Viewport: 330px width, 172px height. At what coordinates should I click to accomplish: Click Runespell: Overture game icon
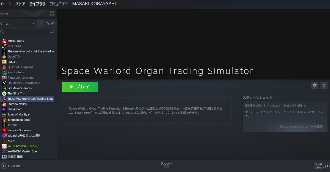(x=4, y=77)
